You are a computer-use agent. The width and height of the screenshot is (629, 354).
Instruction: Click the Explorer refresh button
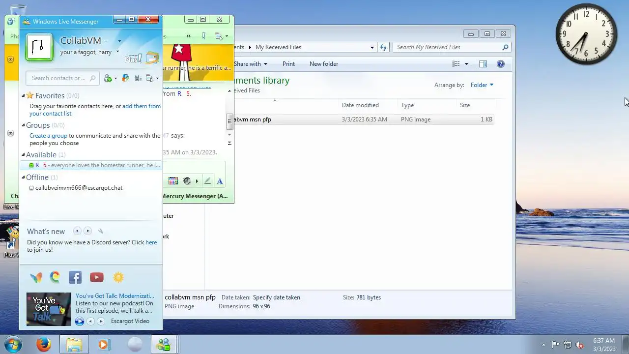(x=383, y=47)
